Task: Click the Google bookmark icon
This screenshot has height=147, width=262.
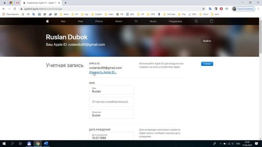Action: 23,14
